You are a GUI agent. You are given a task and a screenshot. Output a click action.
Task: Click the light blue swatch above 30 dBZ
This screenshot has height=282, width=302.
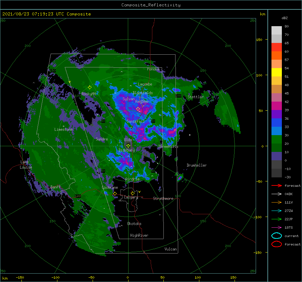pyautogui.click(x=276, y=131)
